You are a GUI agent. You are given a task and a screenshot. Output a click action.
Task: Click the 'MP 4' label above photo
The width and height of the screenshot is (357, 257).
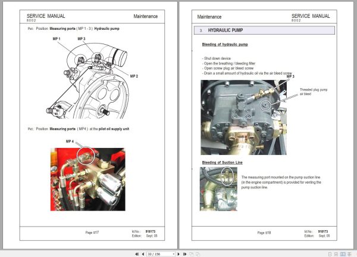click(70, 141)
